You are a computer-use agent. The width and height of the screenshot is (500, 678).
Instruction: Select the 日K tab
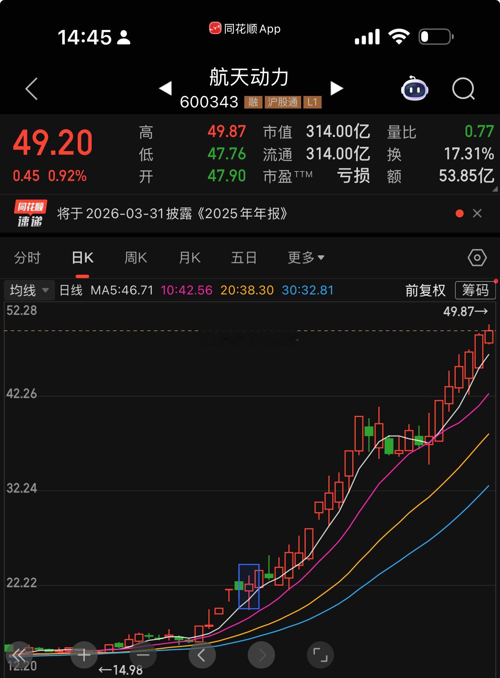pyautogui.click(x=83, y=258)
